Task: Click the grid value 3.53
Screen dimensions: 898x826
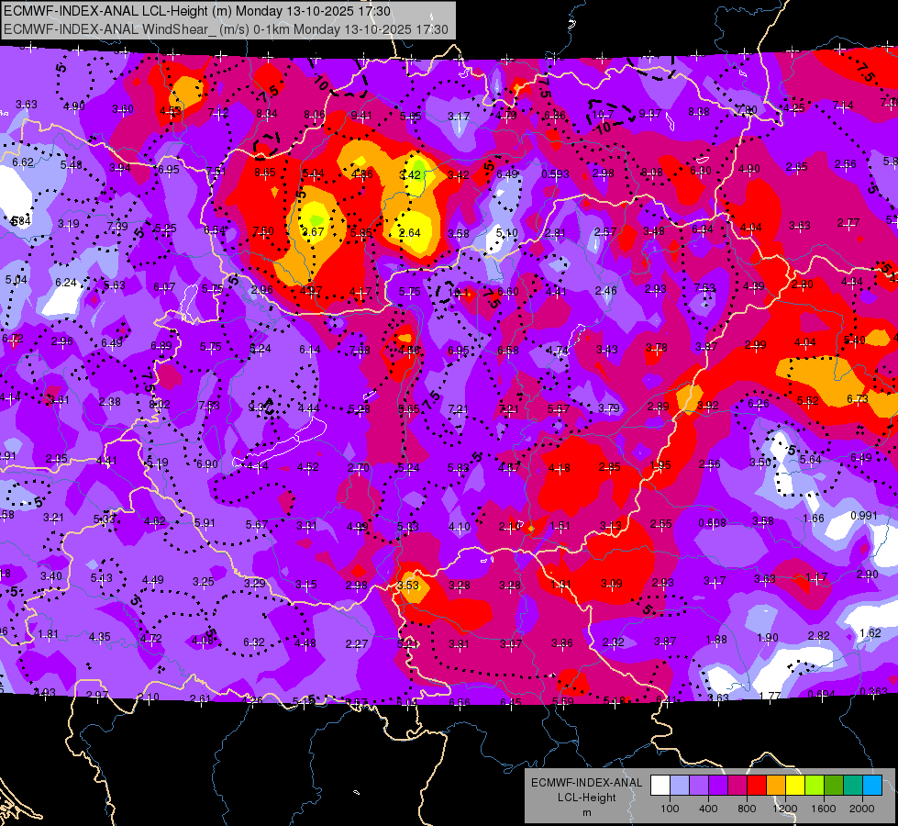Action: tap(408, 586)
